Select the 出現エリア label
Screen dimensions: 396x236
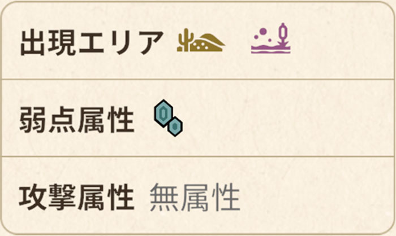coord(92,42)
